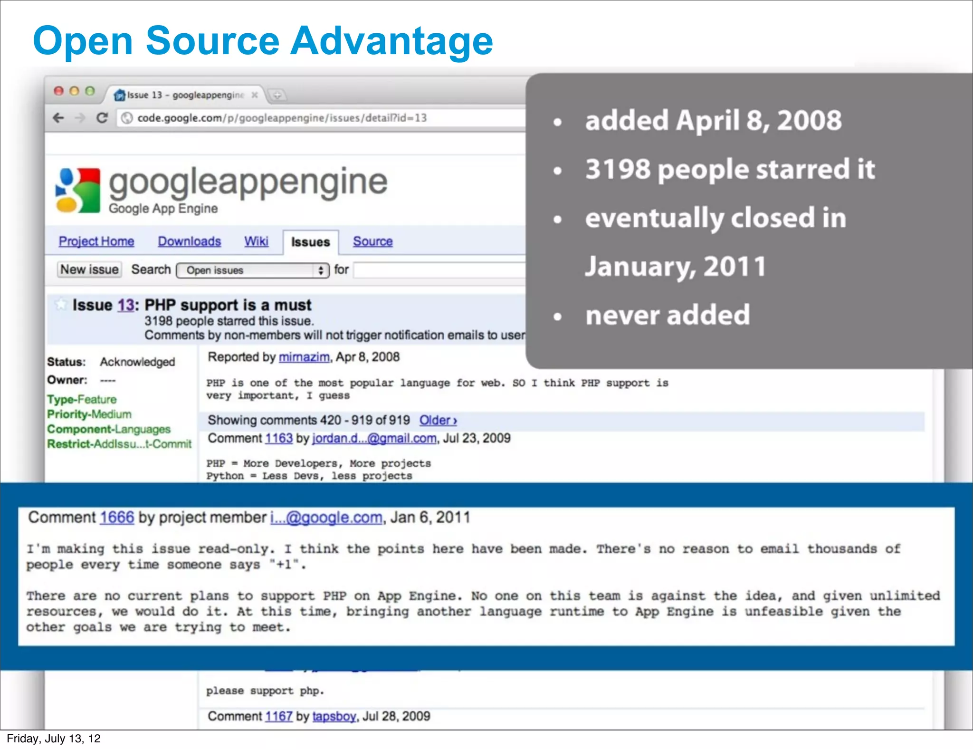Open the Project Home tab

tap(96, 241)
